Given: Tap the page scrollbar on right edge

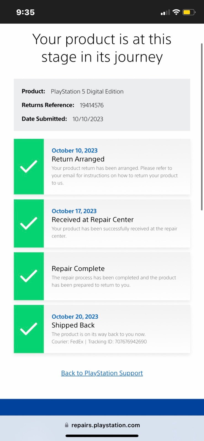Looking at the screenshot, I should pyautogui.click(x=202, y=127).
